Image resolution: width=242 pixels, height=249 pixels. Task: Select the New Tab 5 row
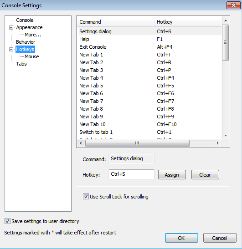pyautogui.click(x=149, y=86)
